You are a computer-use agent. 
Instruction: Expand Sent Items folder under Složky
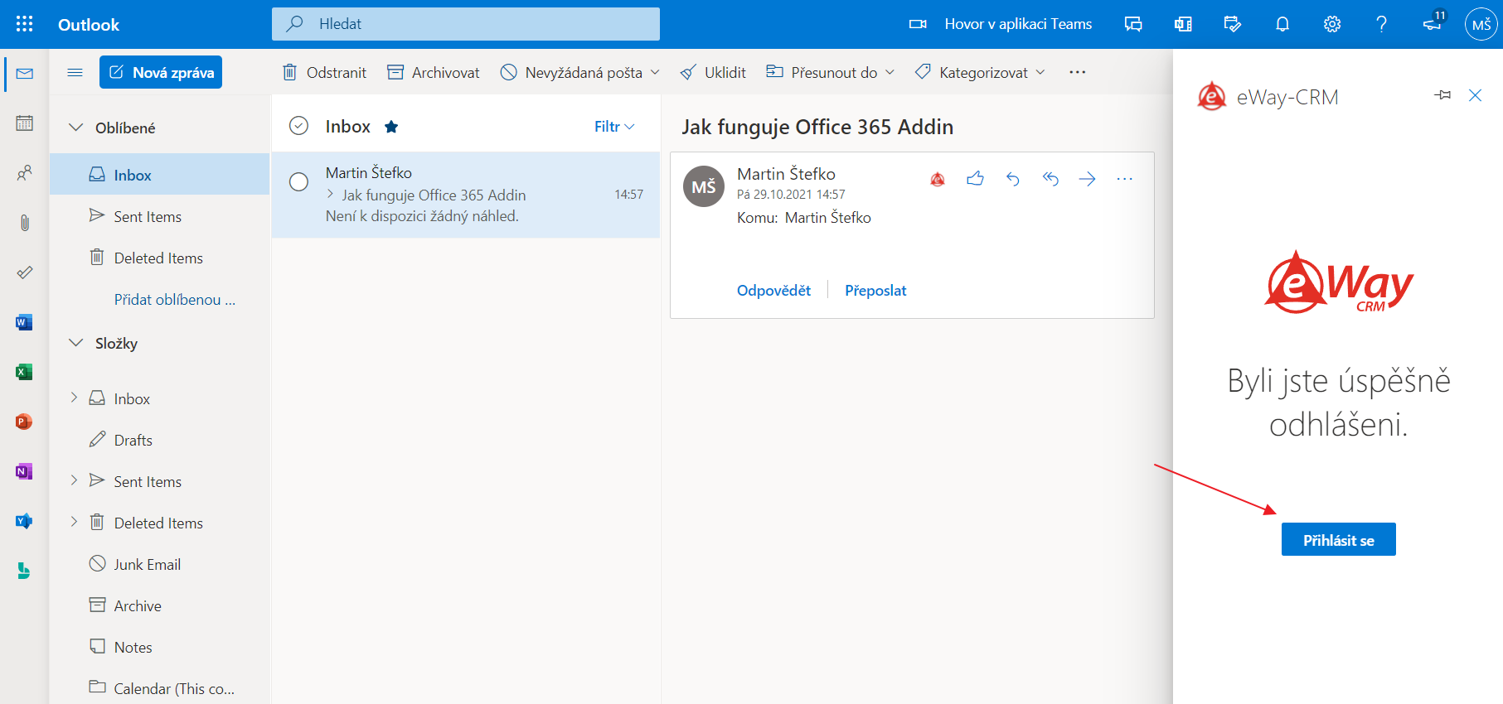coord(74,480)
